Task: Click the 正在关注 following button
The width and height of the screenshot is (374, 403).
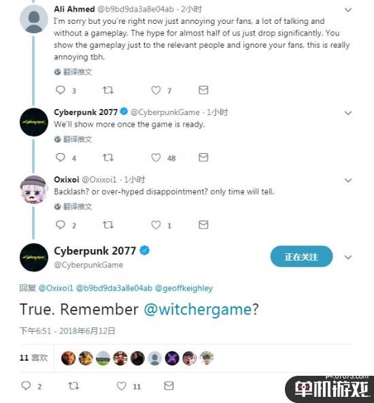Action: click(x=301, y=256)
